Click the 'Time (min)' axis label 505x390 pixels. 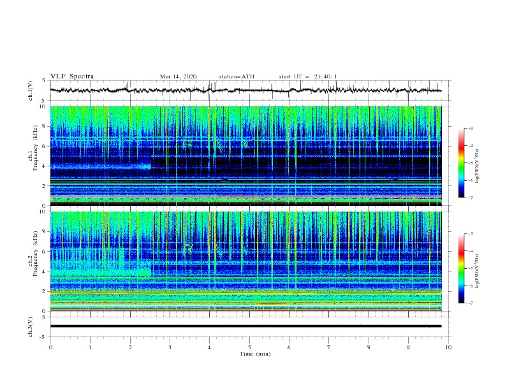tap(255, 354)
